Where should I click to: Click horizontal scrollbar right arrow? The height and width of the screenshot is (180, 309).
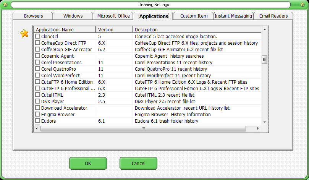coord(258,128)
